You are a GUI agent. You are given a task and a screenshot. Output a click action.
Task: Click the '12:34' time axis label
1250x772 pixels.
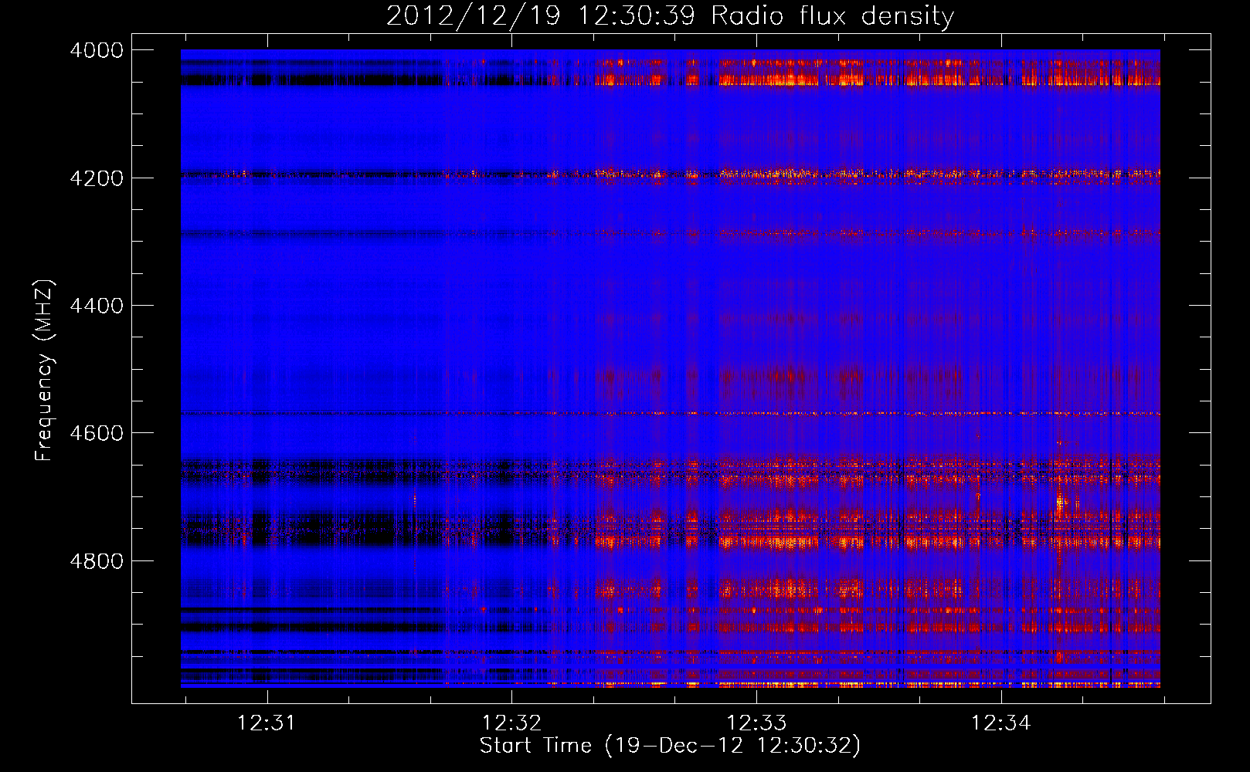(1000, 723)
